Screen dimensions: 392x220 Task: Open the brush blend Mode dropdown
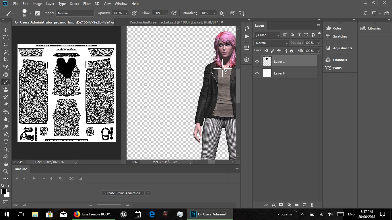tap(75, 13)
